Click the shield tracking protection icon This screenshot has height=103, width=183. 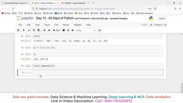(x=33, y=9)
